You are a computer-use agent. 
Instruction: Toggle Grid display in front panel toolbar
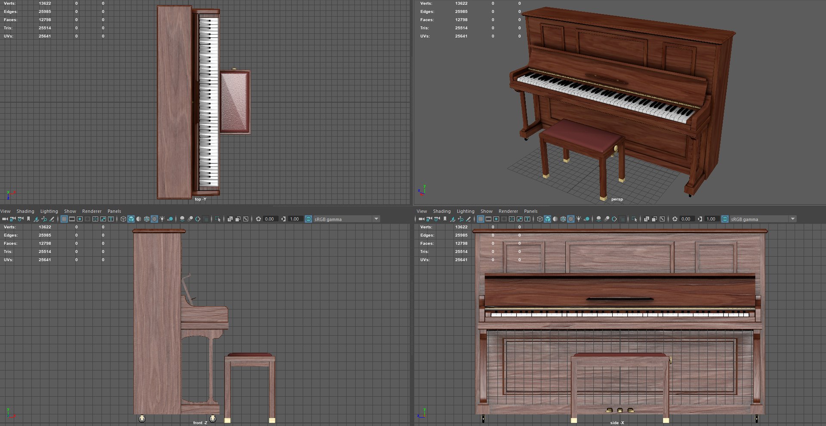(x=64, y=219)
